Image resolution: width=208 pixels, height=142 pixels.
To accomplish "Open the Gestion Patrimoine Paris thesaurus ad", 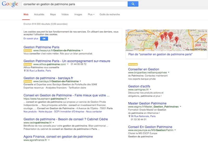I will click(x=41, y=47).
